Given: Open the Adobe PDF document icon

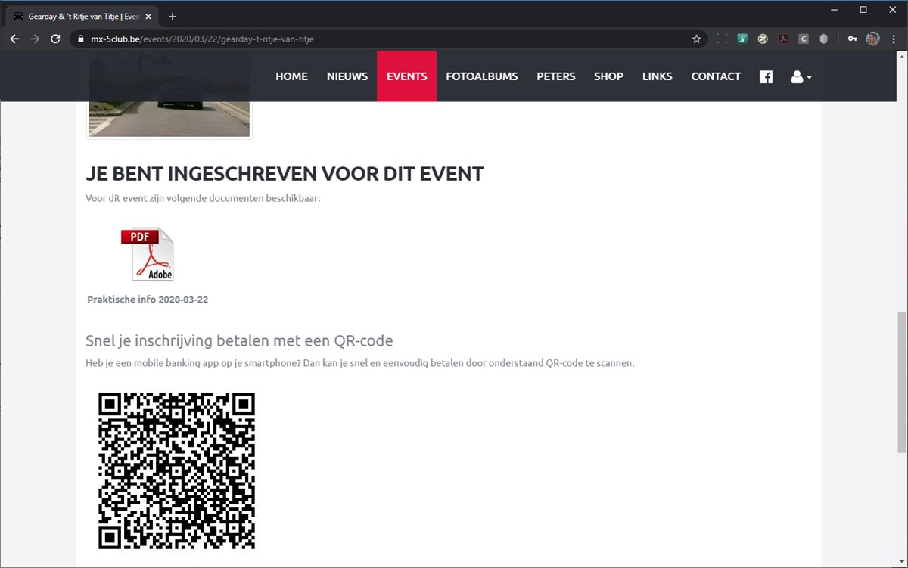Looking at the screenshot, I should tap(148, 254).
